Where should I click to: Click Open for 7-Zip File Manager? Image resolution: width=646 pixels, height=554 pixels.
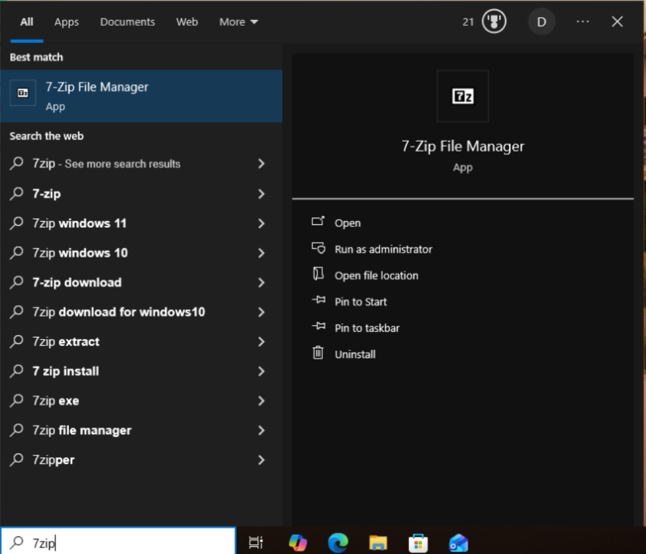click(347, 223)
